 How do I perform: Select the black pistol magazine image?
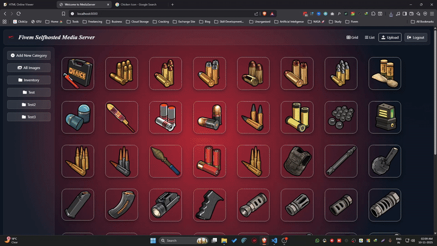point(78,205)
